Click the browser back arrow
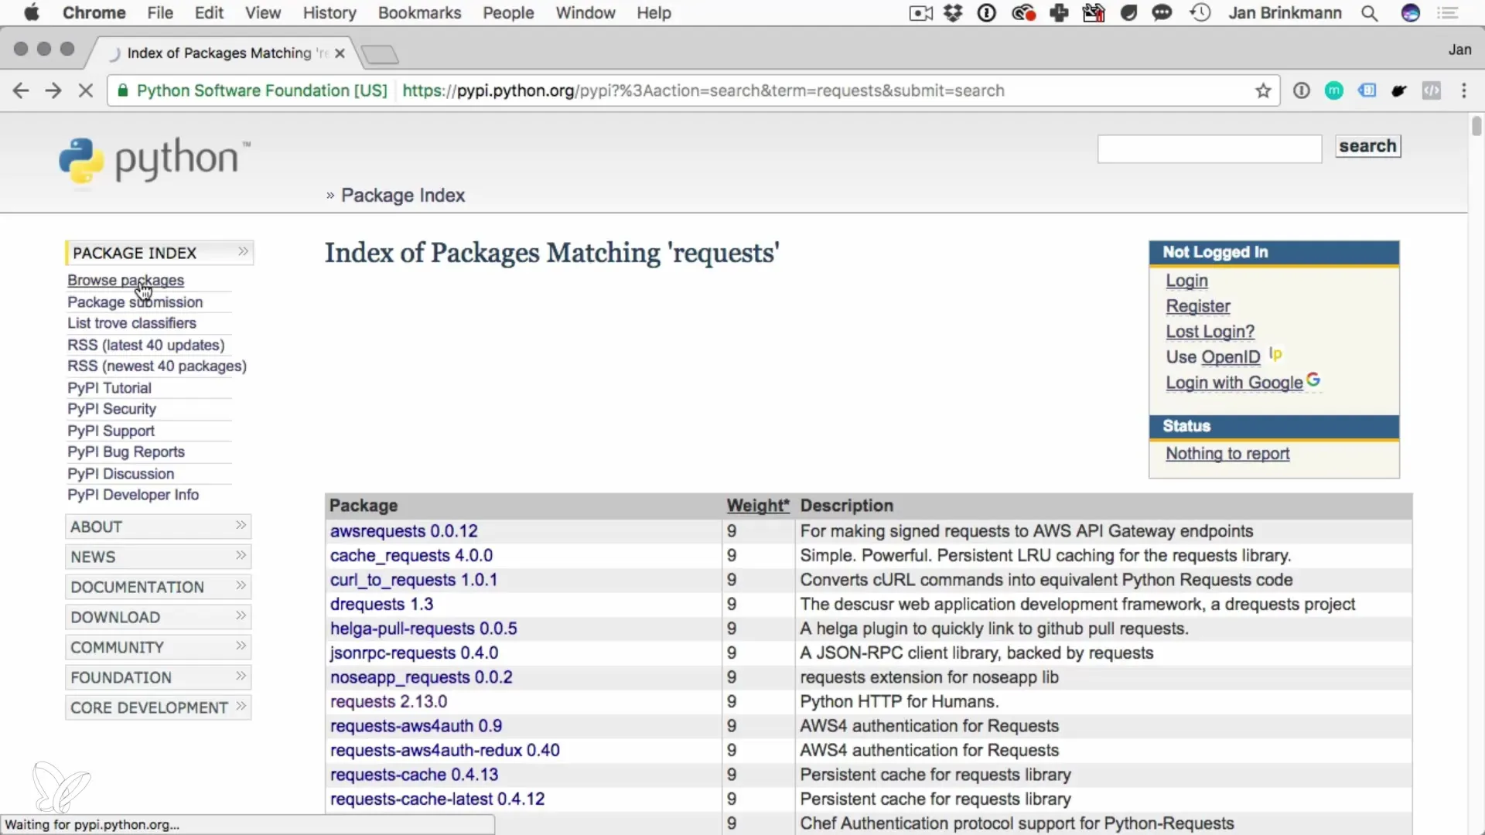 (21, 90)
